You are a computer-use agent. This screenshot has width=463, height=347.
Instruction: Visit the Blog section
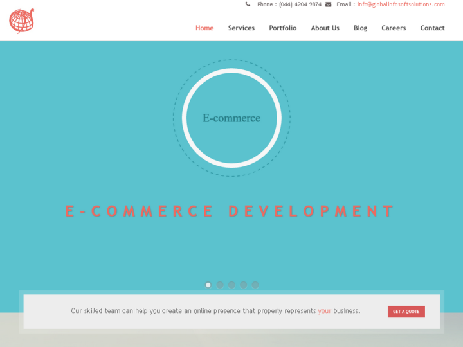tap(360, 28)
